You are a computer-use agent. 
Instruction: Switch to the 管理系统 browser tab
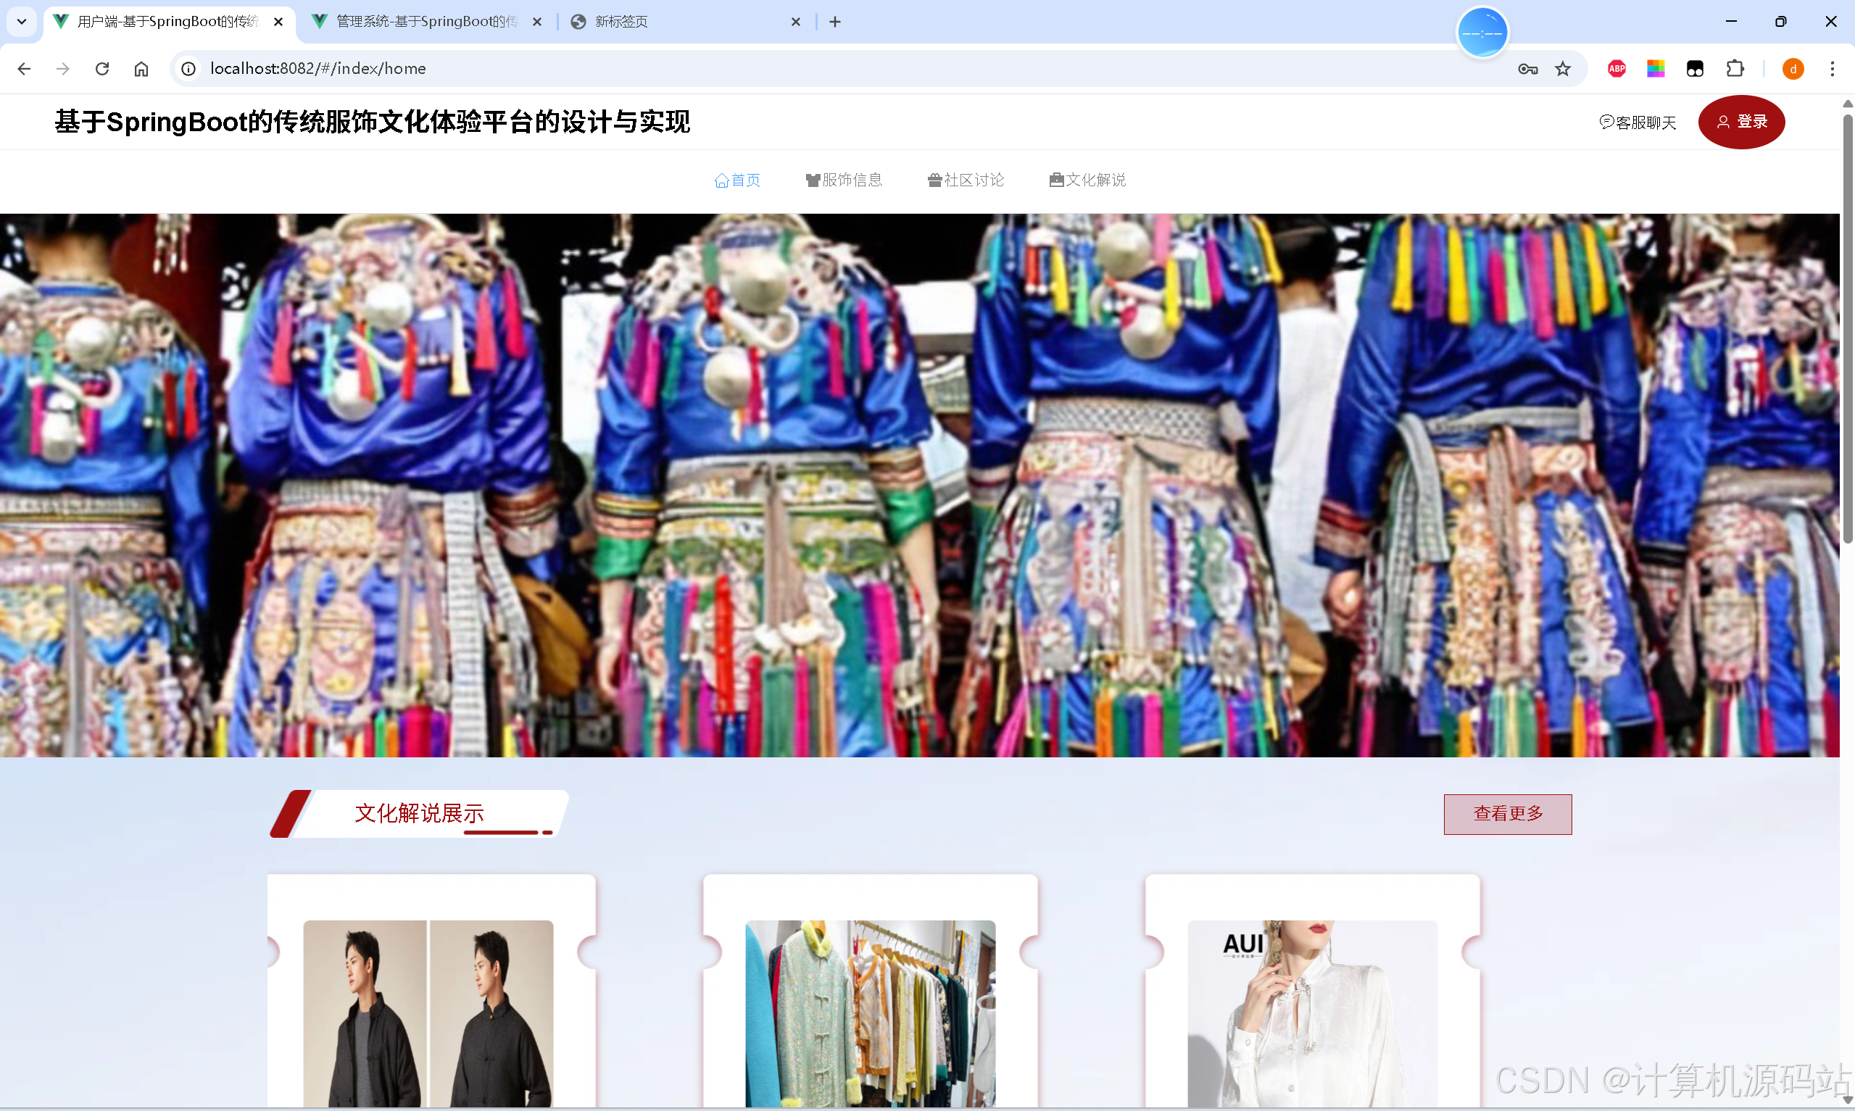tap(427, 22)
